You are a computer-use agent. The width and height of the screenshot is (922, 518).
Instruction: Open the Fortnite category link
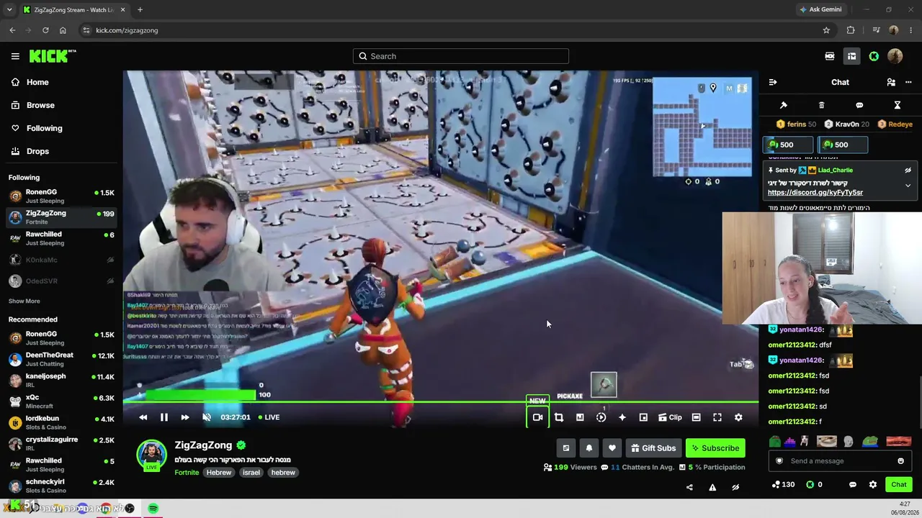(187, 473)
